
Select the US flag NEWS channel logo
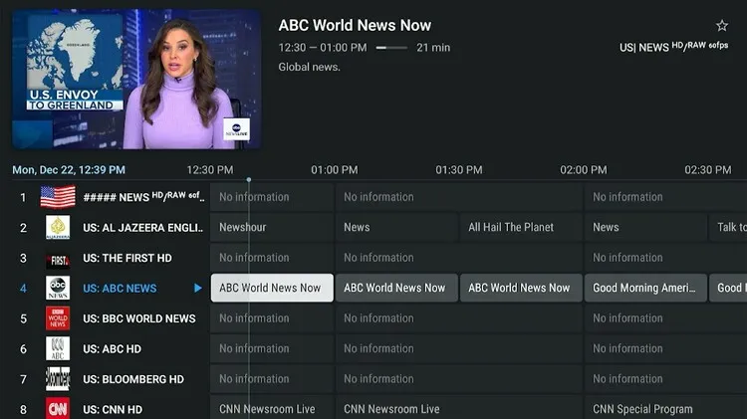(58, 197)
